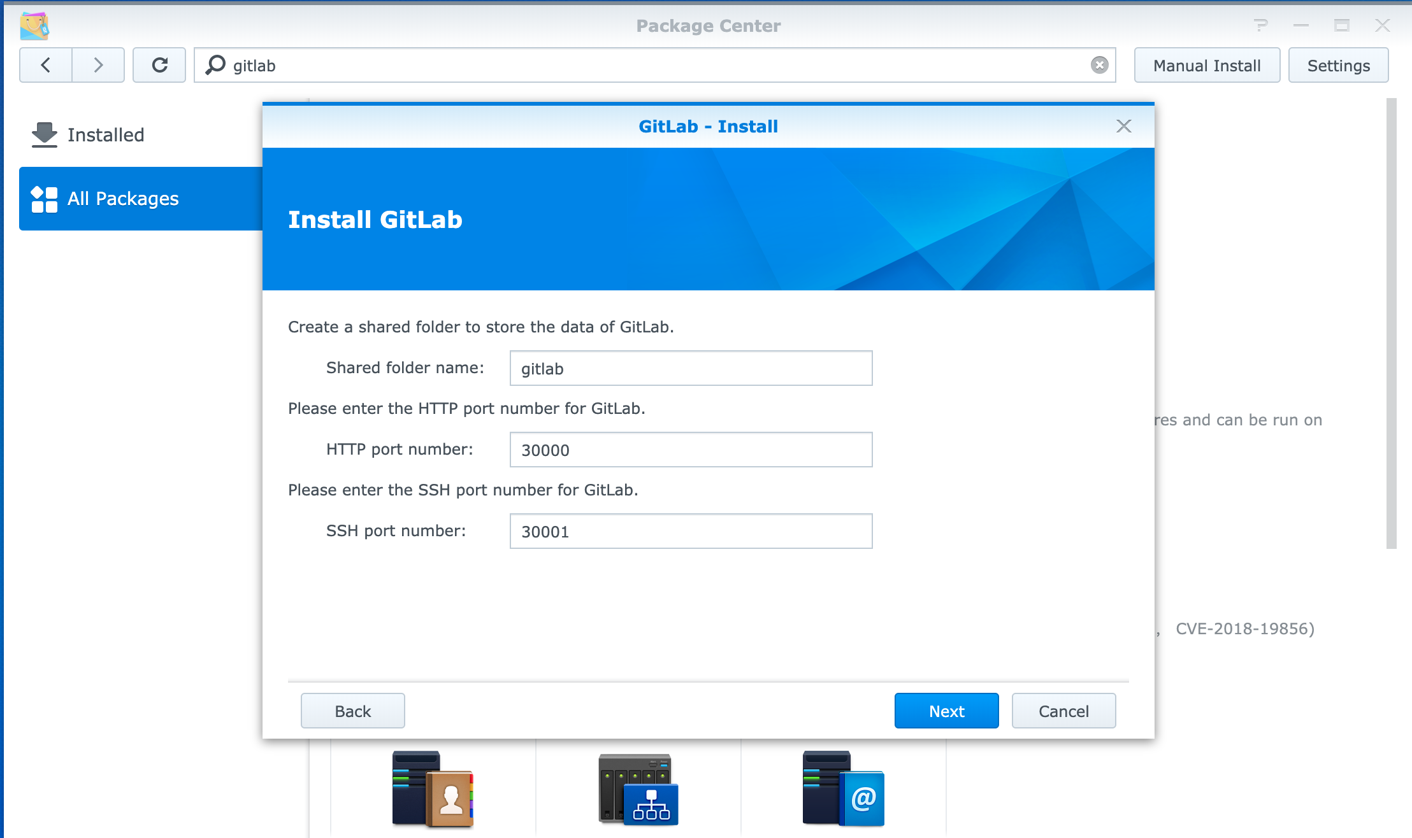Click the Next button
Image resolution: width=1412 pixels, height=838 pixels.
click(x=946, y=711)
